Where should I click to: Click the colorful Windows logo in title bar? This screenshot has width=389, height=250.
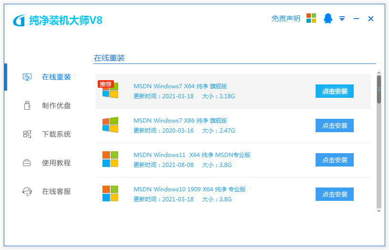point(311,19)
